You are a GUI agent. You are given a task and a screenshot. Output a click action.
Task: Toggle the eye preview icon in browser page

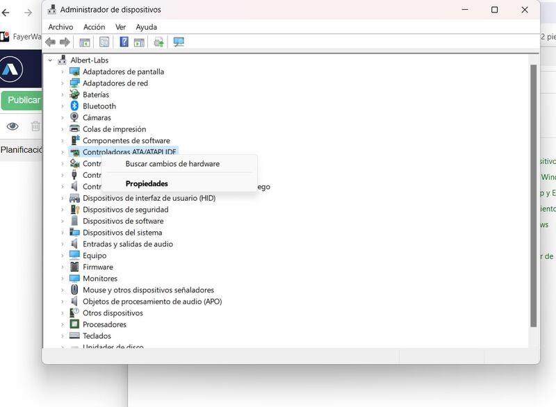coord(12,126)
